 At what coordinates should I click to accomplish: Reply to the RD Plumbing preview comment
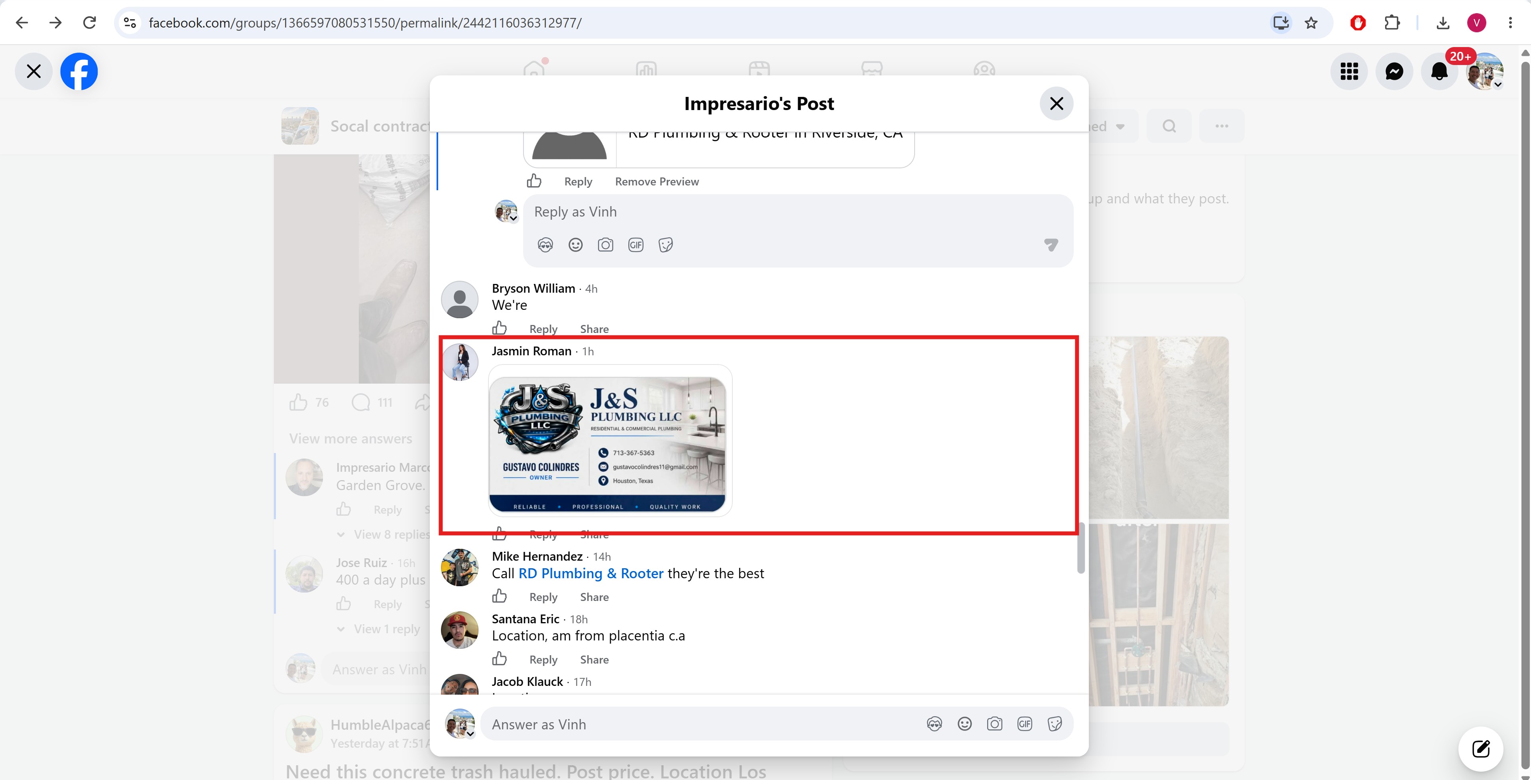click(578, 181)
